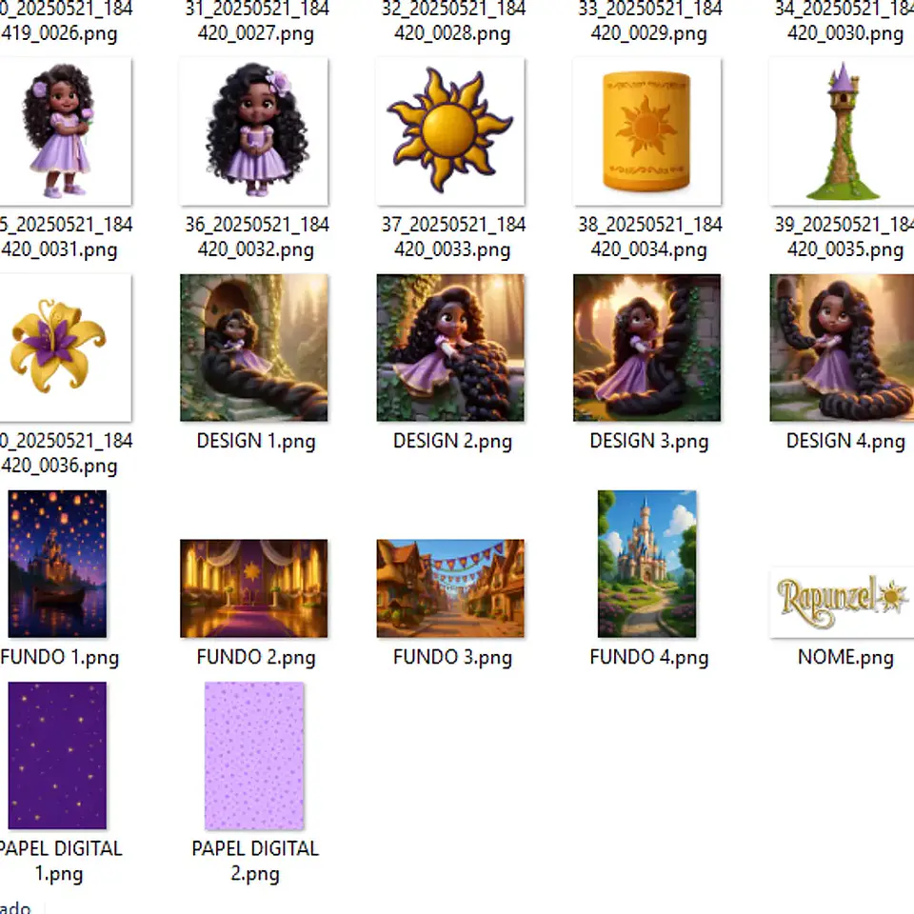Select the yellow lantern thumbnail 38_20250521

coord(647,131)
